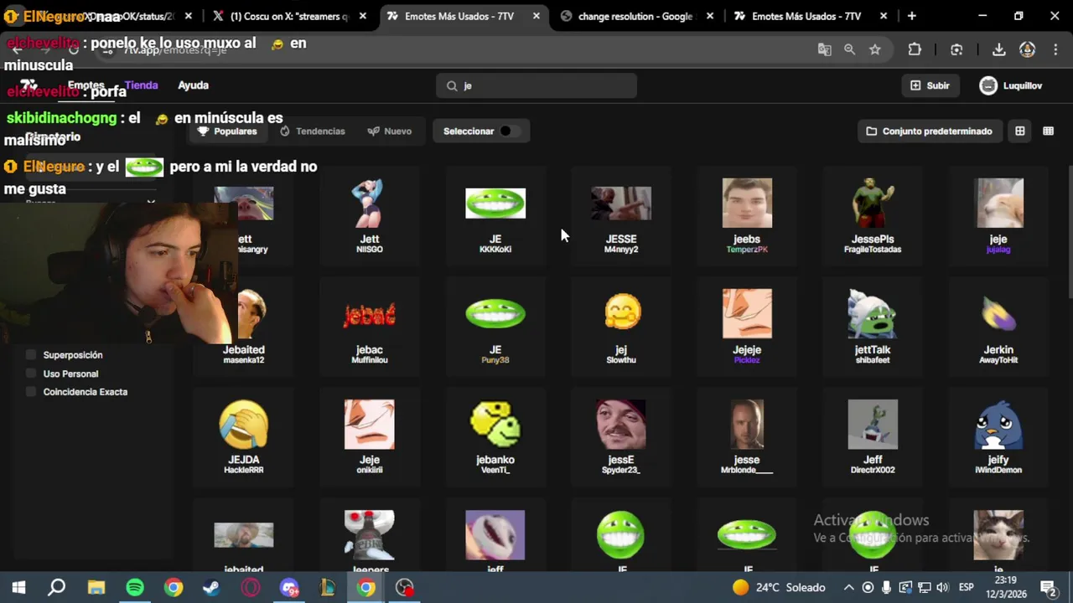This screenshot has width=1073, height=603.
Task: Open the Jeff emote by DirectrX002
Action: click(873, 437)
